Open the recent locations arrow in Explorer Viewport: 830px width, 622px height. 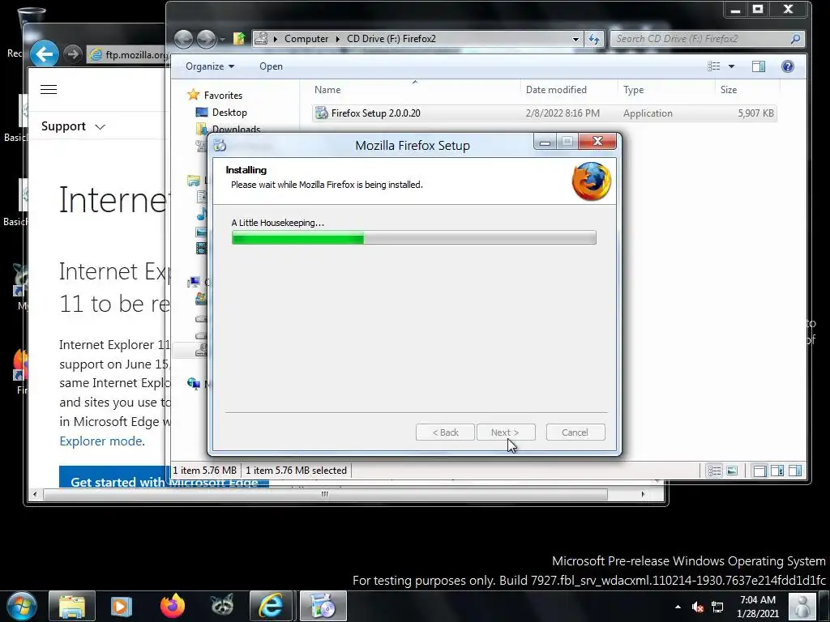(222, 39)
